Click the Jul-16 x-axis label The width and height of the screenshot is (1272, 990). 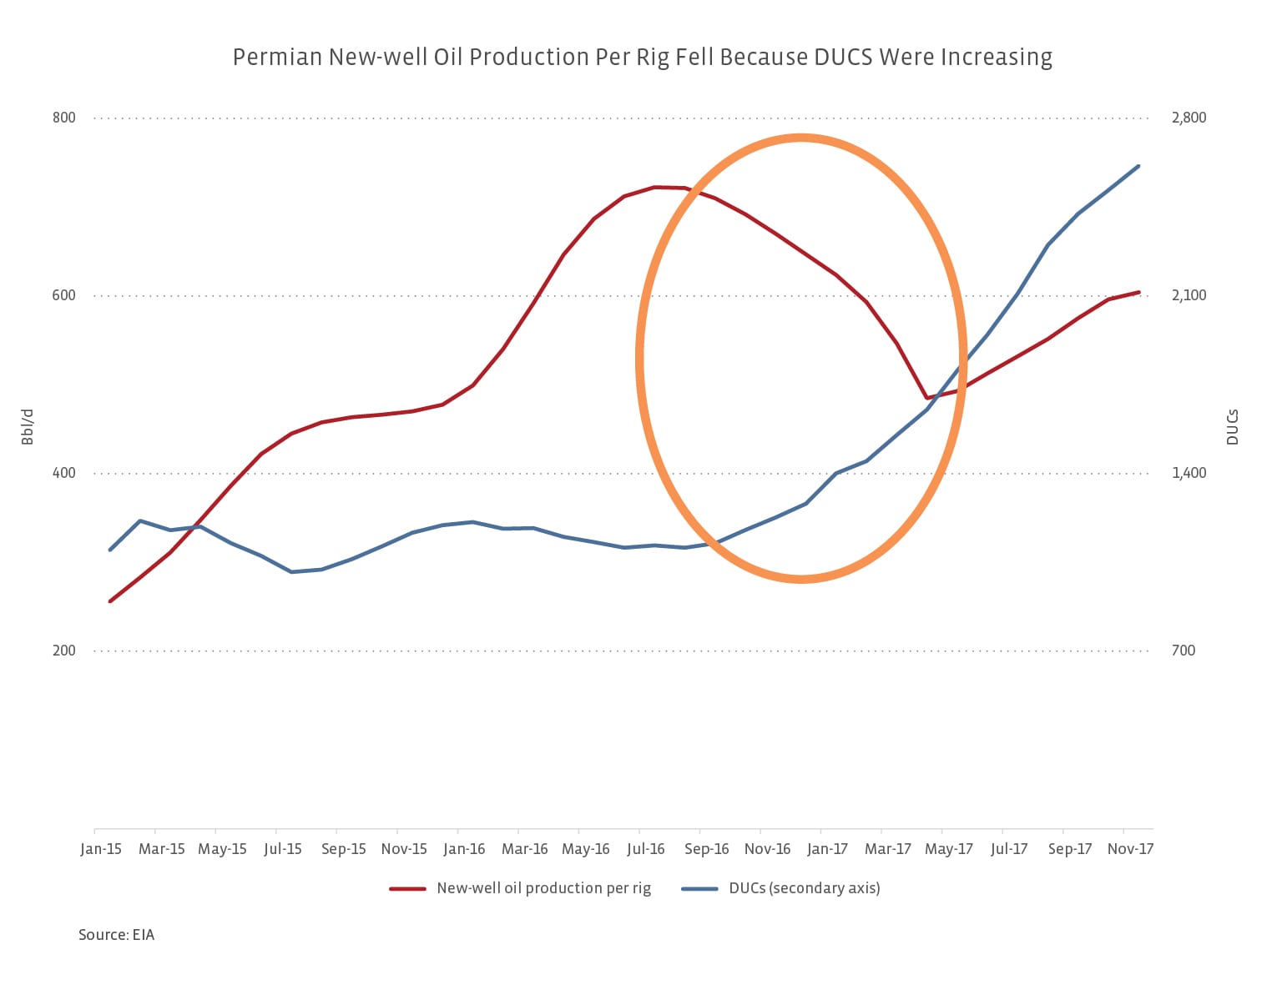tap(645, 849)
